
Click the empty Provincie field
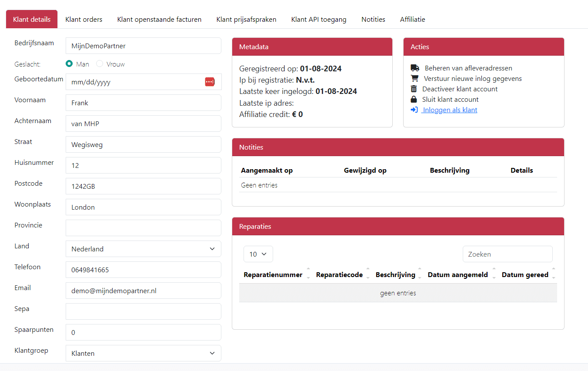tap(144, 228)
